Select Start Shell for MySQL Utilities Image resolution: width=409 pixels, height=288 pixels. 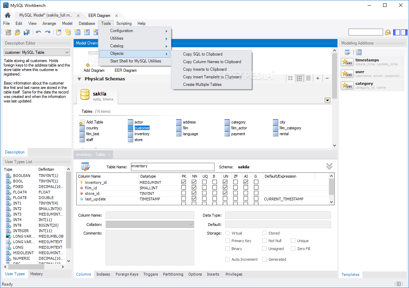[136, 61]
